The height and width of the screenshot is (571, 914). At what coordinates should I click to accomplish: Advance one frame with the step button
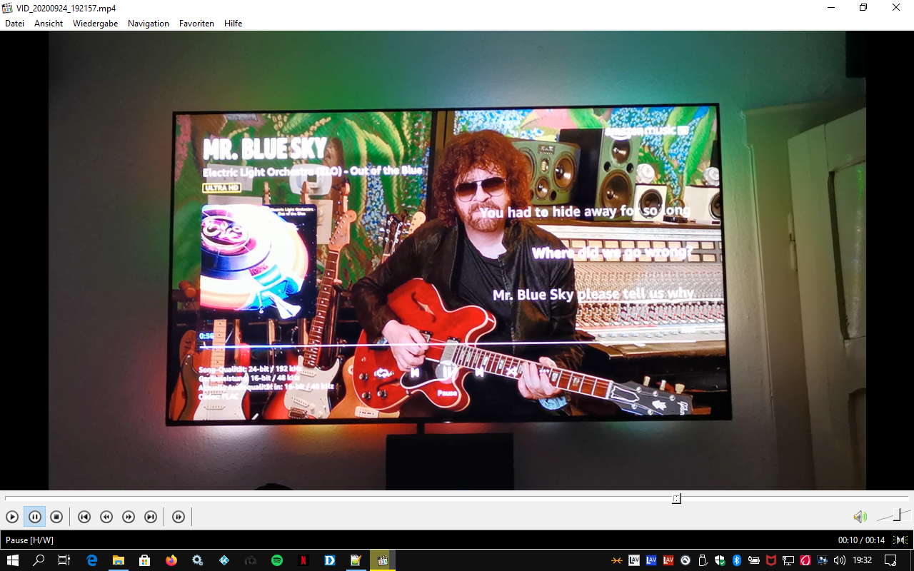click(179, 517)
